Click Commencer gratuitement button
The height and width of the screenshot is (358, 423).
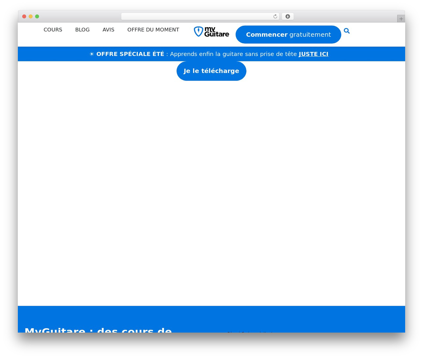[x=288, y=34]
